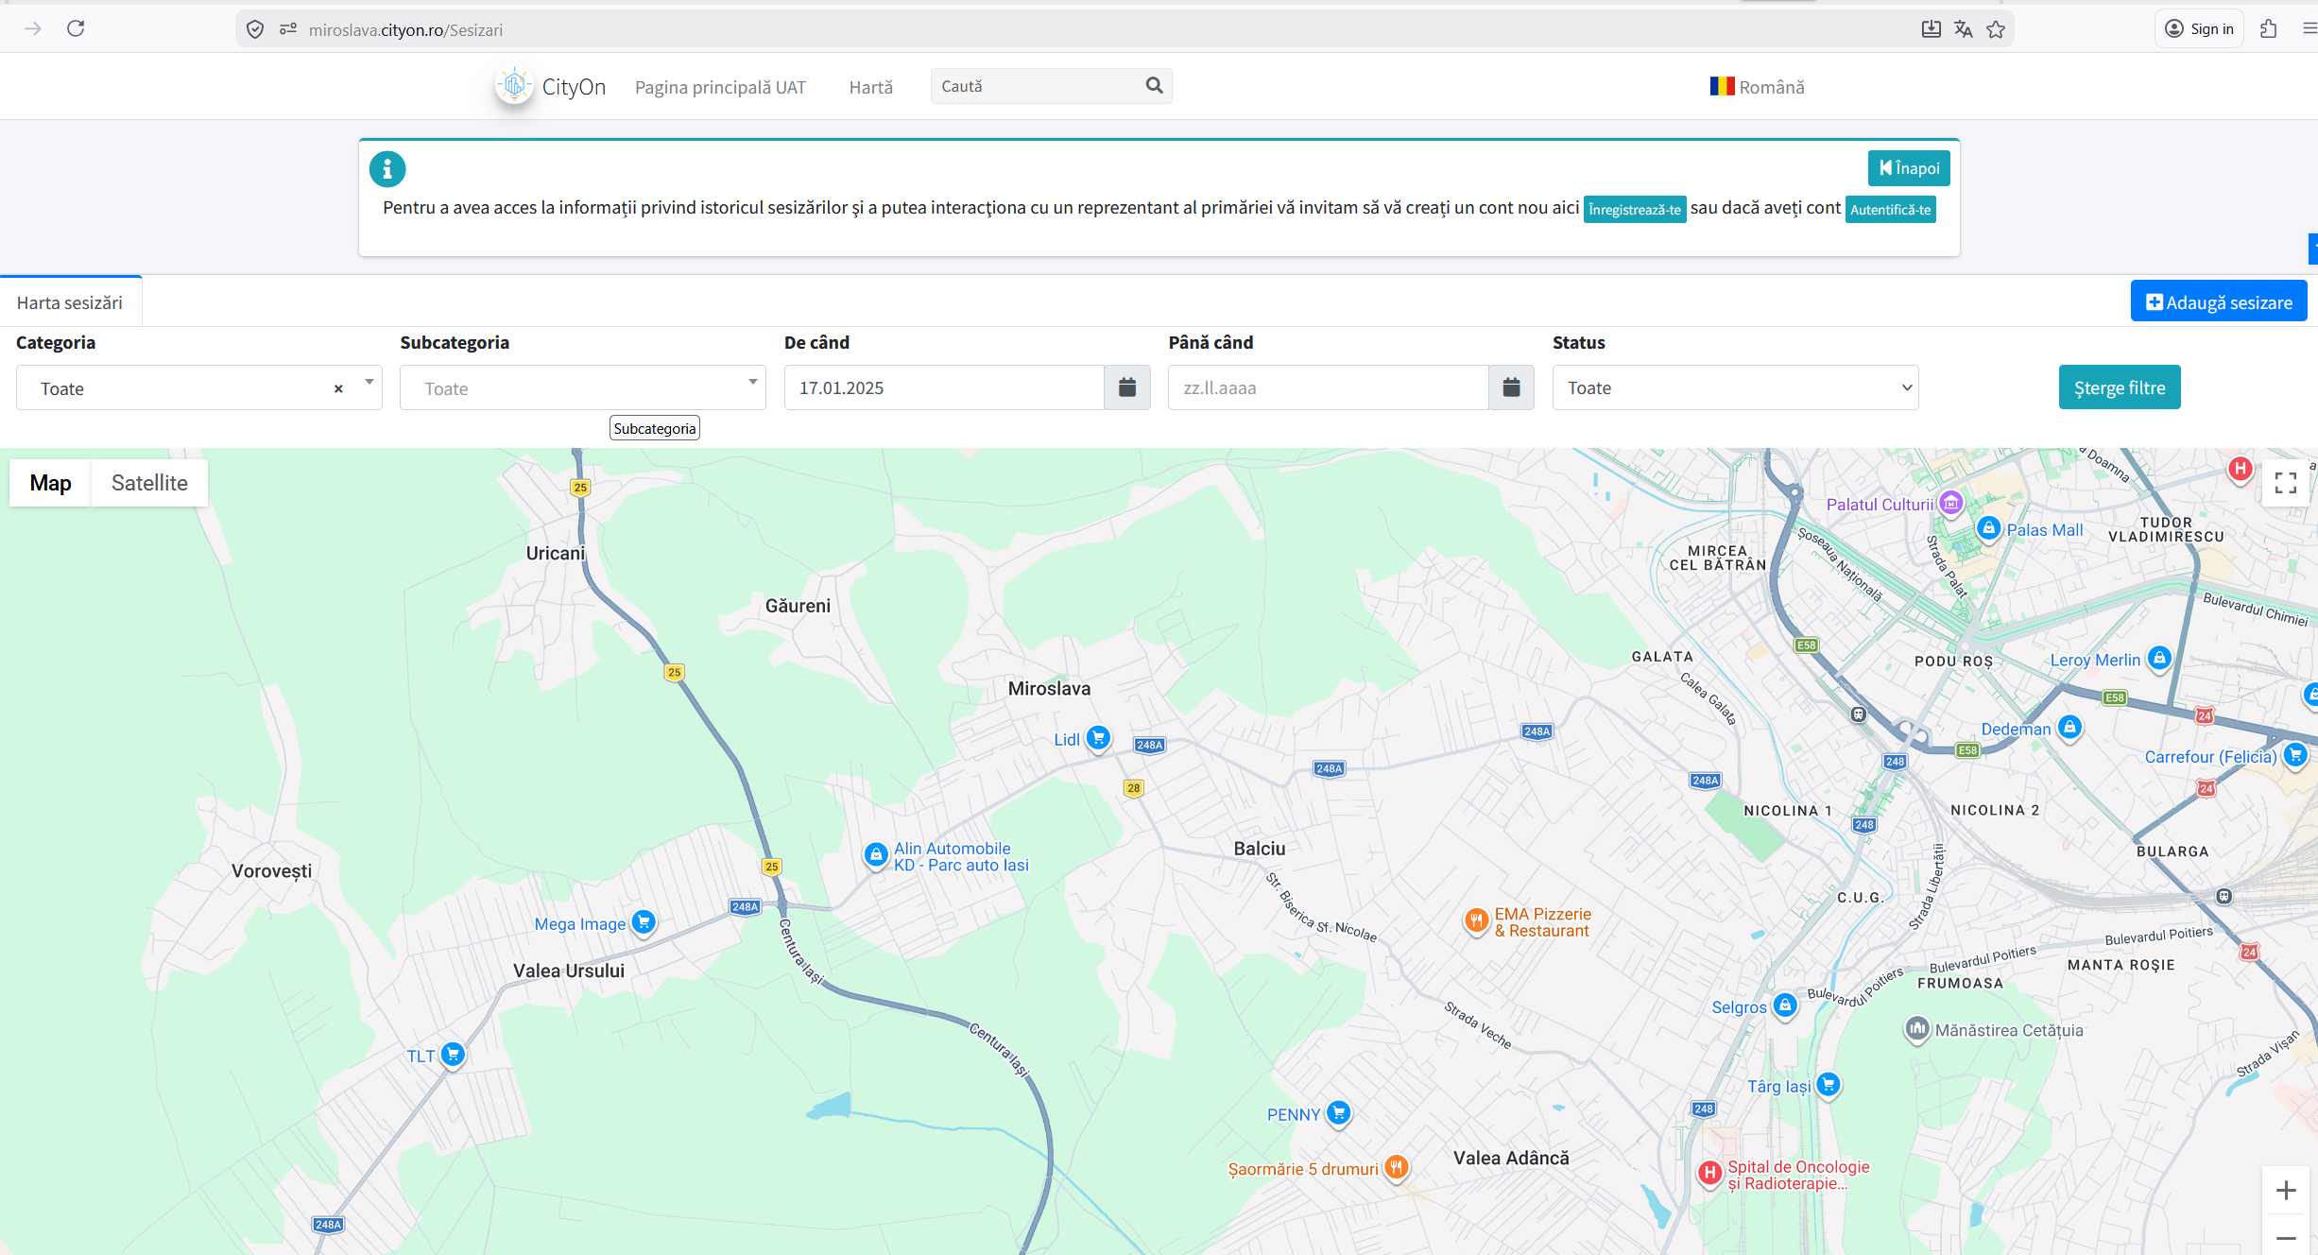Toggle fullscreen map view
2318x1255 pixels.
(x=2285, y=483)
